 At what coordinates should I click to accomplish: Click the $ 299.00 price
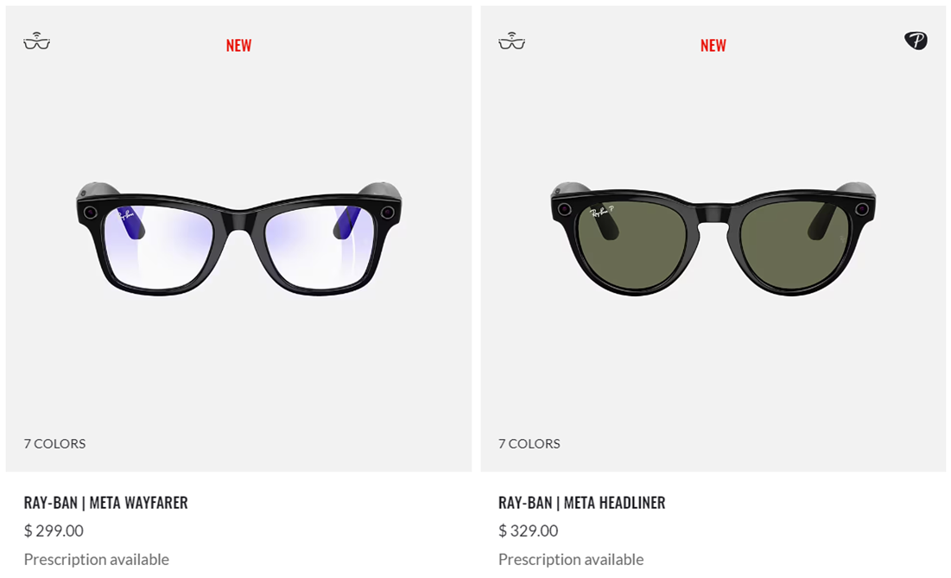pyautogui.click(x=54, y=530)
